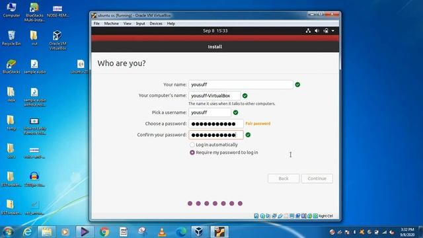The image size is (423, 238).
Task: Open the Input menu
Action: click(140, 24)
